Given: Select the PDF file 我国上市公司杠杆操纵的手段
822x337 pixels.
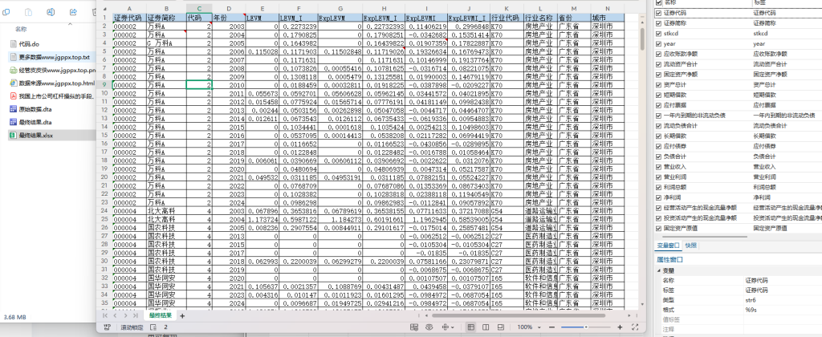Looking at the screenshot, I should [x=52, y=96].
